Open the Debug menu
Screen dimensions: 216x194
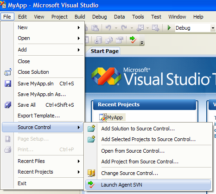point(100,17)
